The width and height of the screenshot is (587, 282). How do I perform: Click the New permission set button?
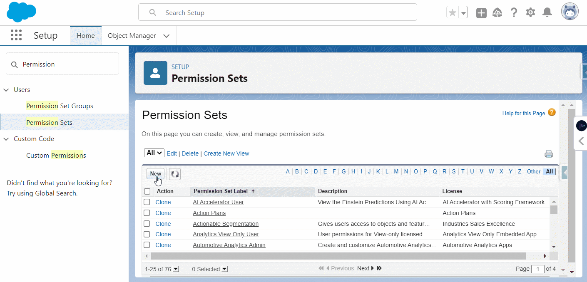155,174
